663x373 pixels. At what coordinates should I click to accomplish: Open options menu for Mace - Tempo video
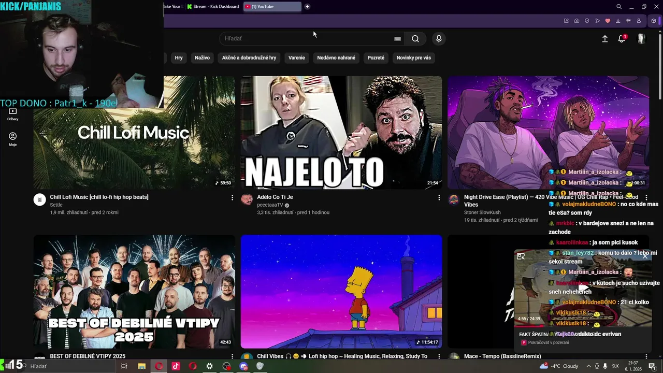pyautogui.click(x=646, y=356)
